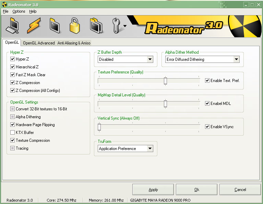Click the golden padlock toolbar icon
Viewport: 263px width, 204px height.
tap(75, 26)
